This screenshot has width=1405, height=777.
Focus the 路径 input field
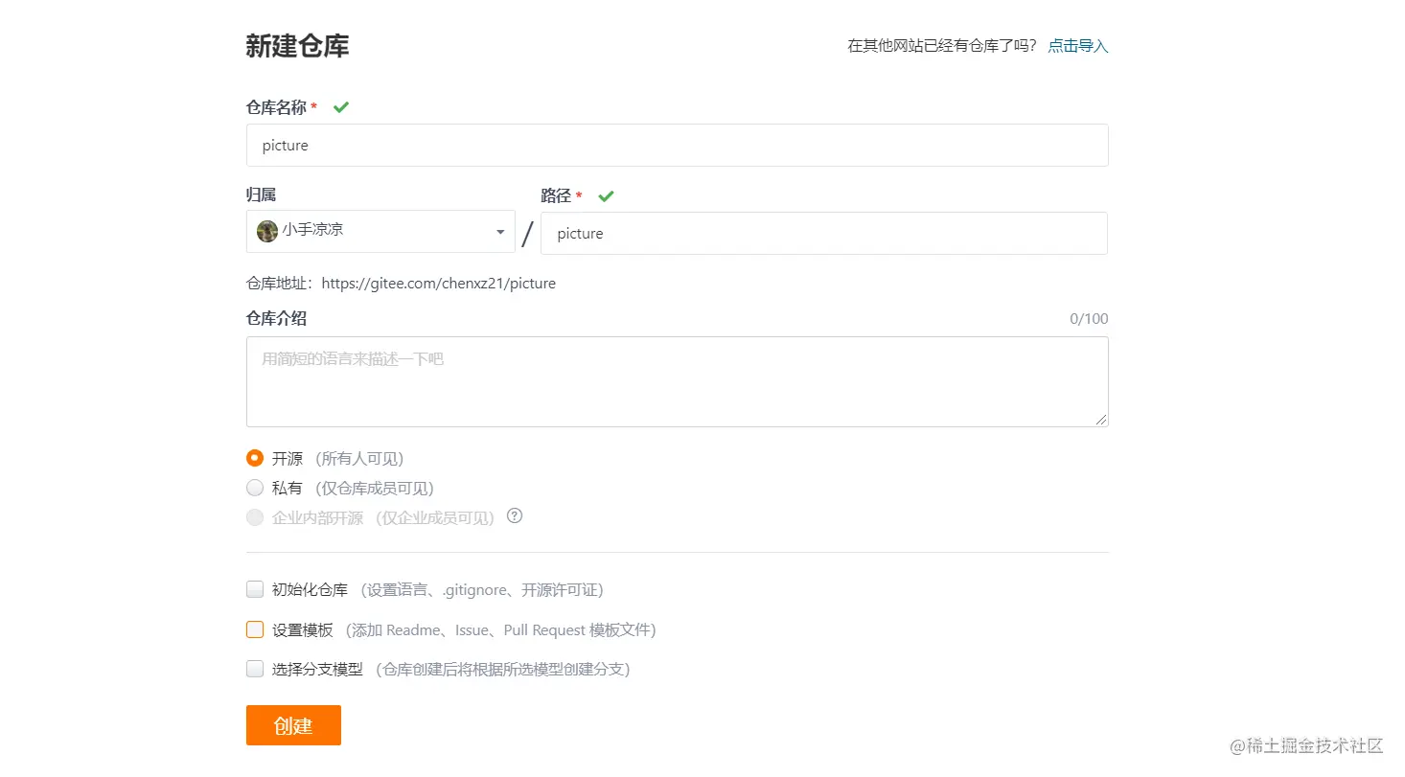(824, 233)
